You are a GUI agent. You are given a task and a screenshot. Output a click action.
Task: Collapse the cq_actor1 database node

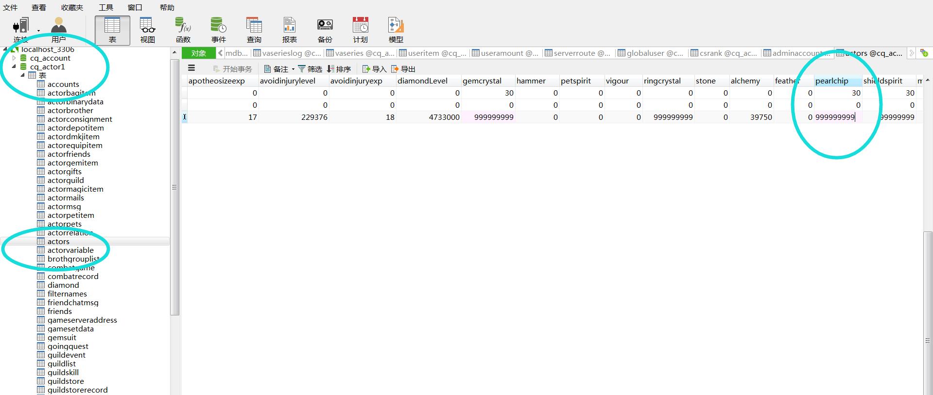coord(14,67)
